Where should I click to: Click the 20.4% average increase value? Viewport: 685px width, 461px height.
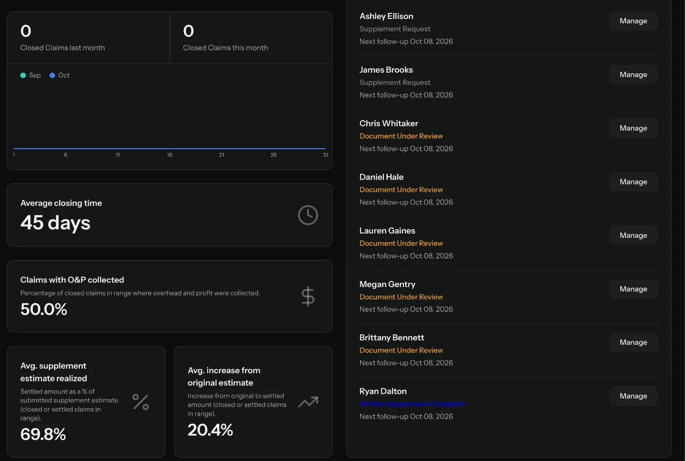[210, 430]
